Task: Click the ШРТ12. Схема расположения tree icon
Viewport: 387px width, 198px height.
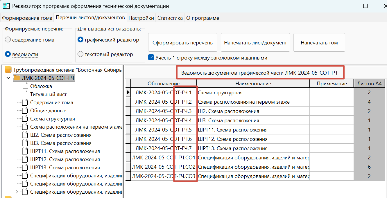Action: pos(25,159)
